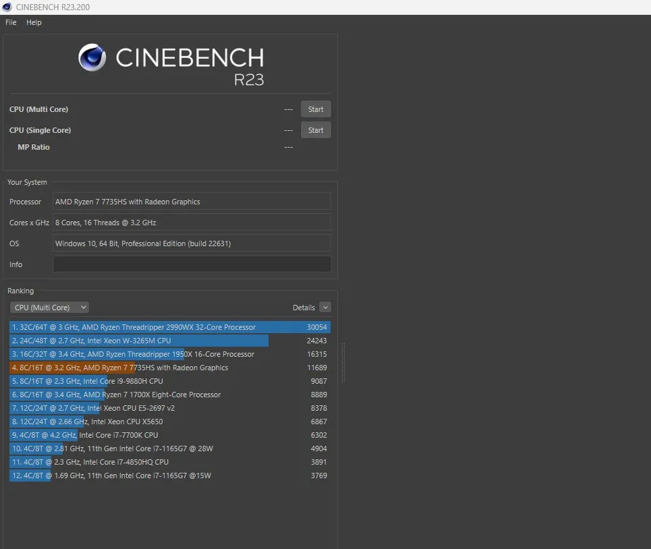The image size is (651, 549).
Task: Click the Cinebench app icon in title bar
Action: [7, 7]
